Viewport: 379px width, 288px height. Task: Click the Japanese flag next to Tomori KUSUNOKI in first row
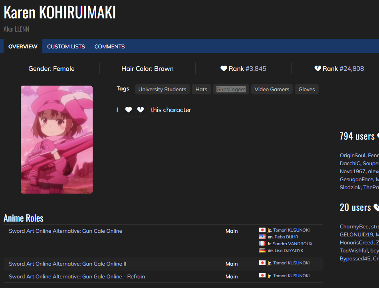pos(262,230)
